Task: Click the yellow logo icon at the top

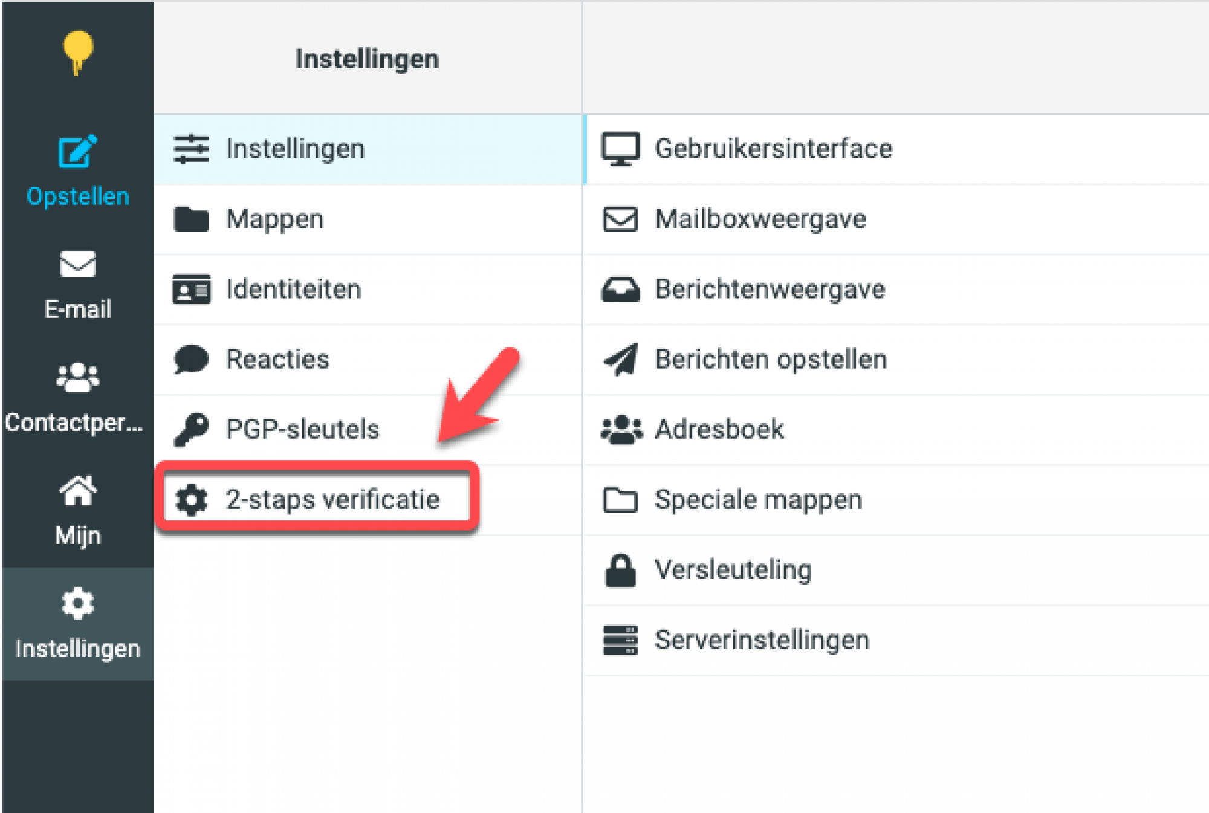Action: 77,51
